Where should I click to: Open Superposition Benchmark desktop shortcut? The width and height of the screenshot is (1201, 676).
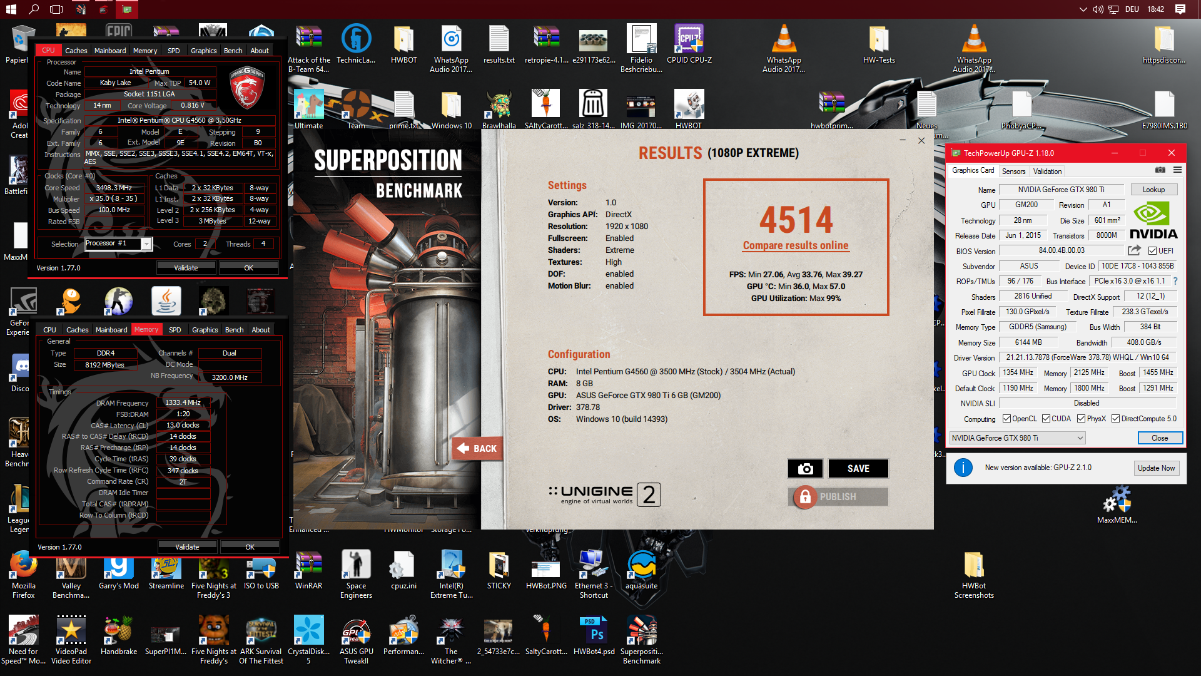[641, 640]
